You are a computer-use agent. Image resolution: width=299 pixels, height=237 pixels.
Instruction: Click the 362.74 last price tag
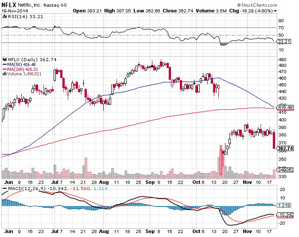tap(285, 148)
